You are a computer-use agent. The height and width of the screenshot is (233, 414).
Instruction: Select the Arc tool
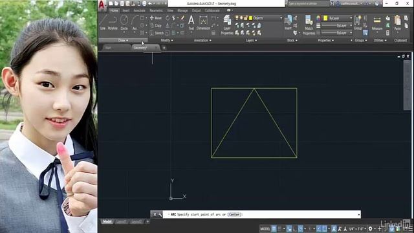tap(135, 23)
